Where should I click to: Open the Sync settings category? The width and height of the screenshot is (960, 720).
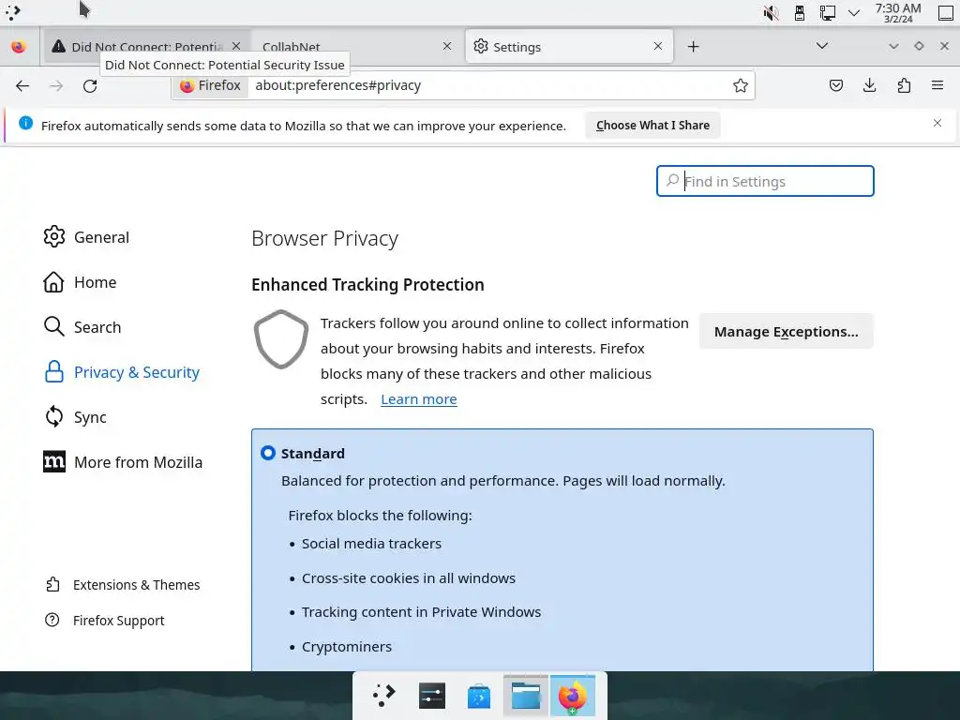75,417
